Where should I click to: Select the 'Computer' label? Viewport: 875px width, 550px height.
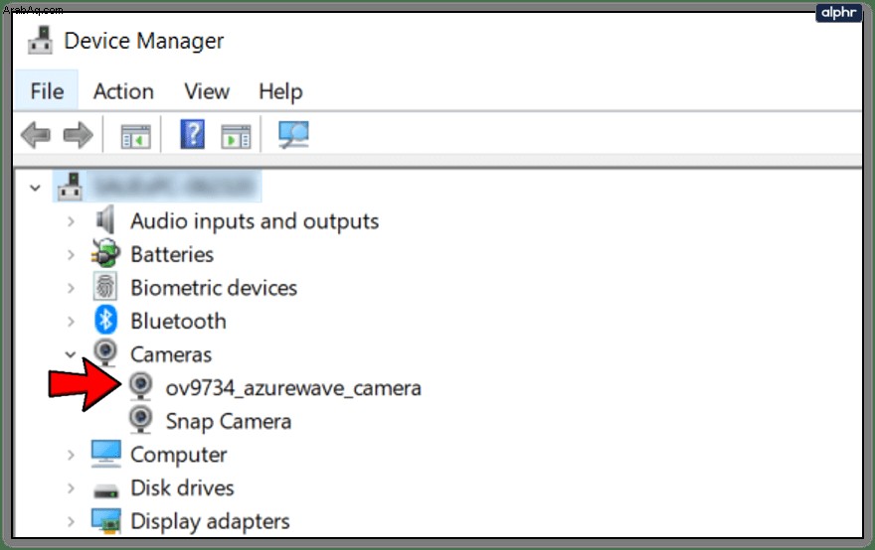click(x=179, y=455)
